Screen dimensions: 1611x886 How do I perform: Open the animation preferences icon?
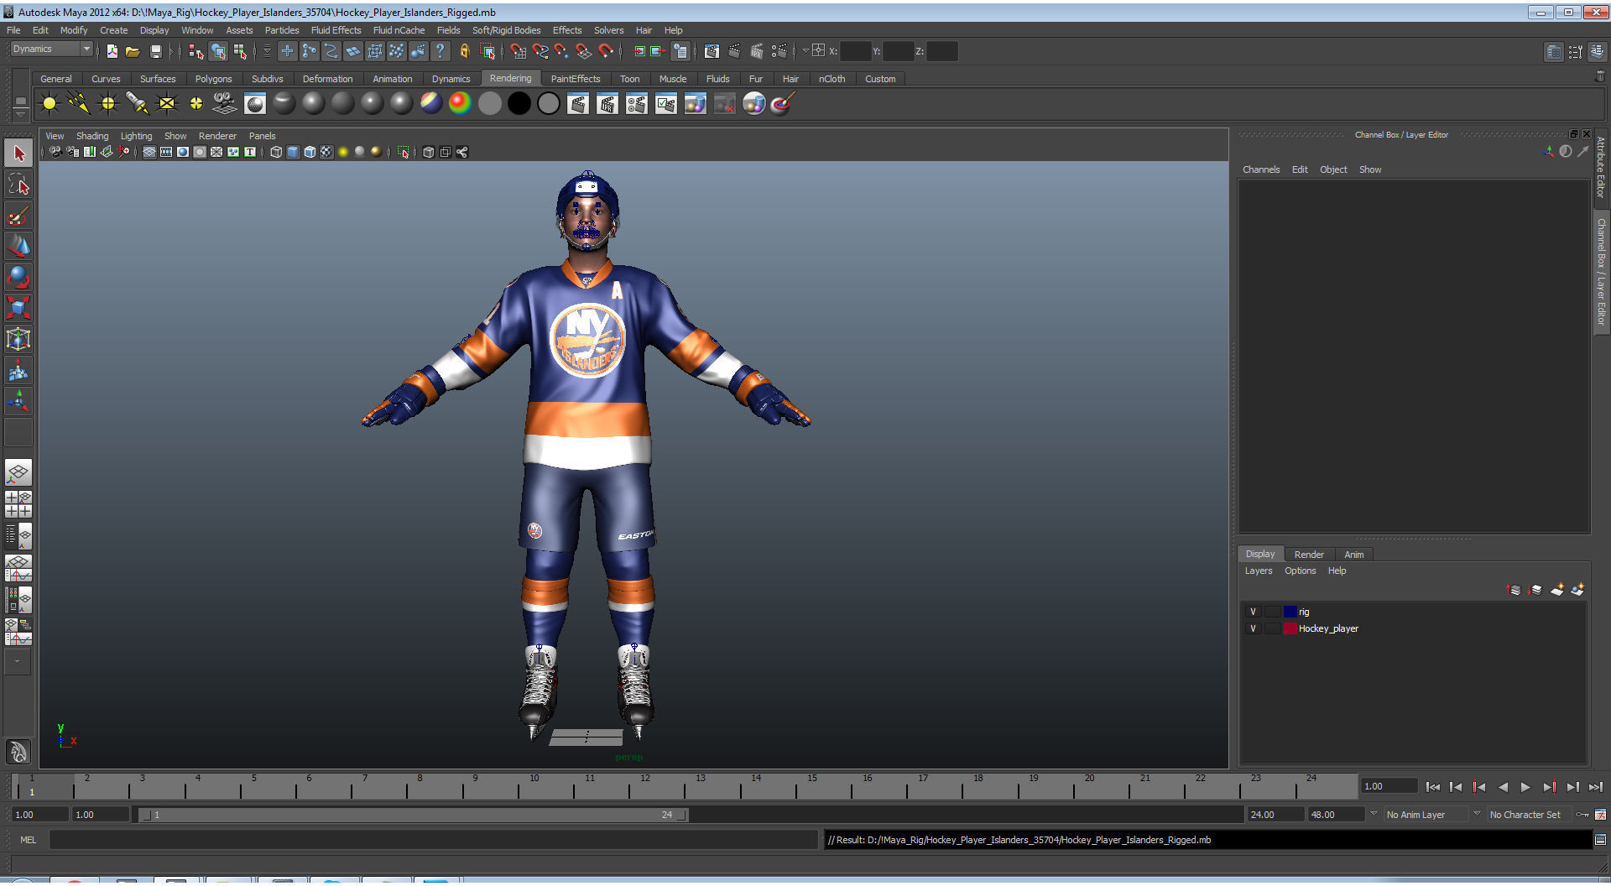coord(1600,815)
